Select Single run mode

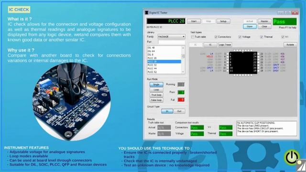156,85
